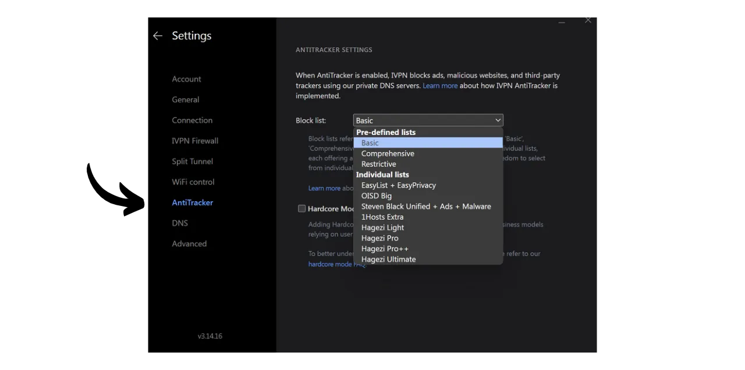745x370 pixels.
Task: Select OISD Big list
Action: 428,196
